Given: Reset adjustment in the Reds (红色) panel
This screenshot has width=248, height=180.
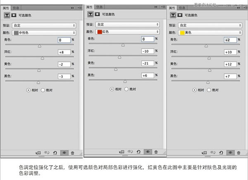Looking at the screenshot, I should pyautogui.click(x=138, y=152).
